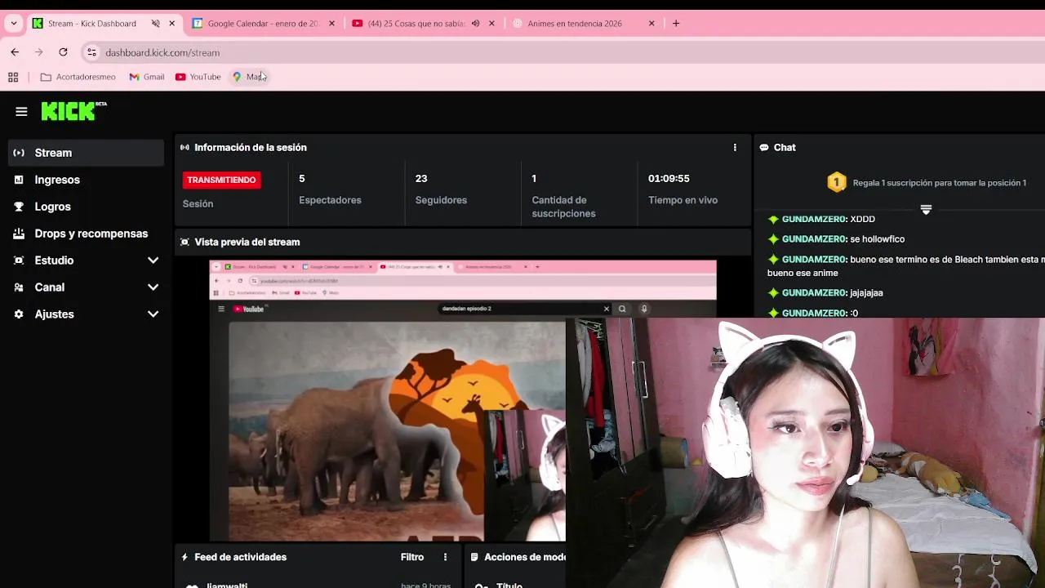The width and height of the screenshot is (1045, 588).
Task: Open the Gmail bookmark
Action: tap(147, 77)
